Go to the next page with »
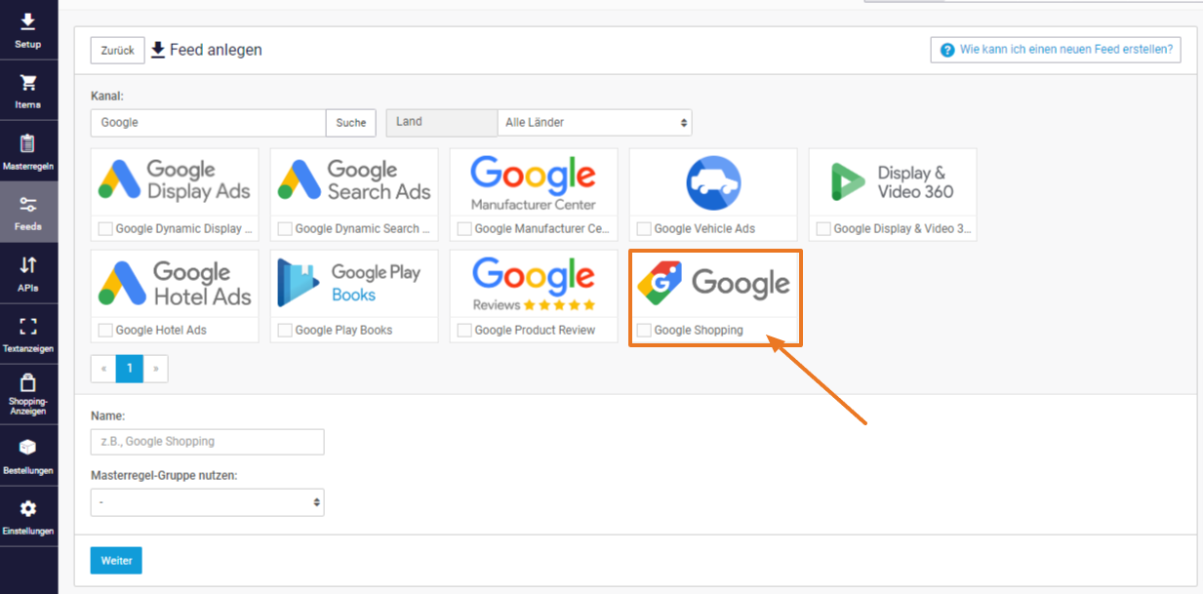This screenshot has width=1203, height=594. tap(155, 369)
